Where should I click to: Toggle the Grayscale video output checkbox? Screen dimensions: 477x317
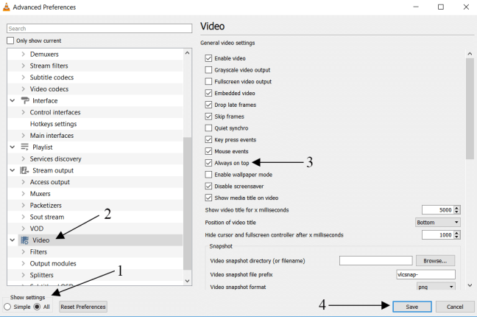click(209, 70)
